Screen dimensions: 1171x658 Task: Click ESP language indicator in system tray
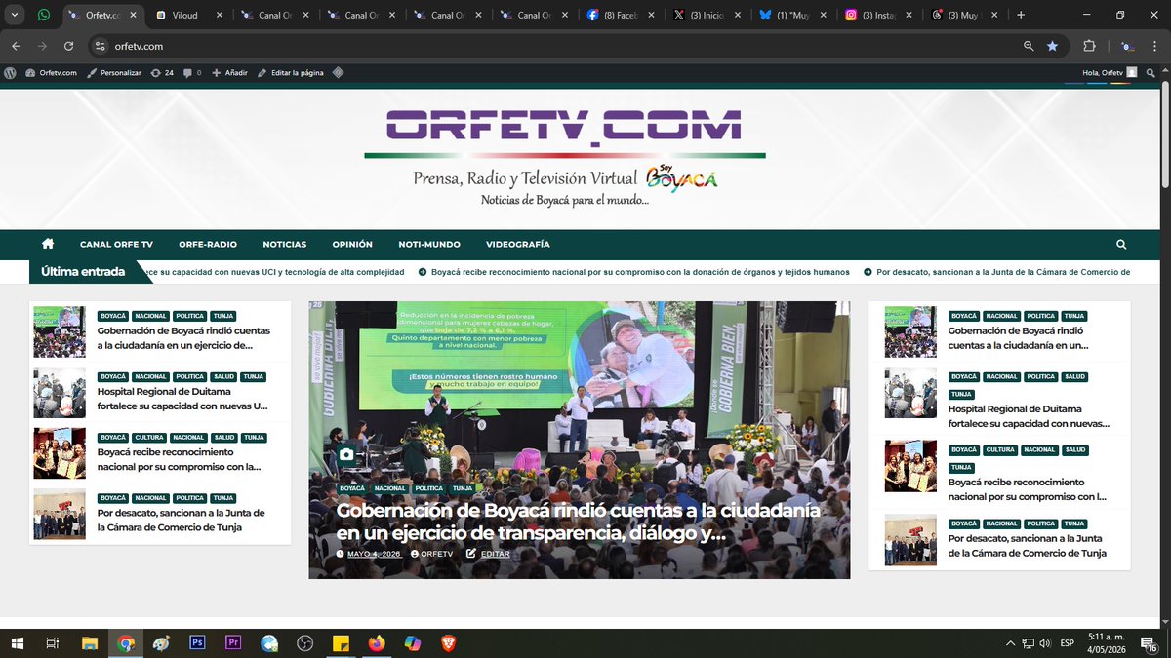1068,643
